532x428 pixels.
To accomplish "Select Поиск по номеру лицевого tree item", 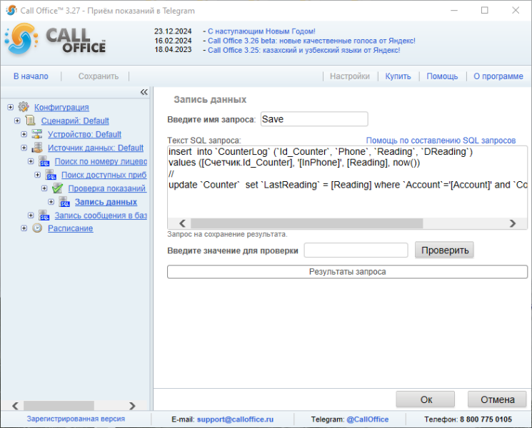I will click(x=101, y=161).
